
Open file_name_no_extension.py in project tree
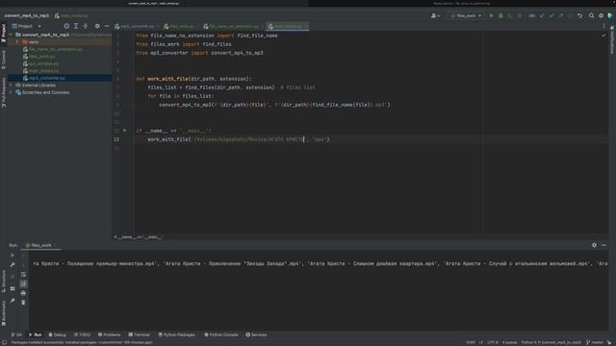click(53, 49)
